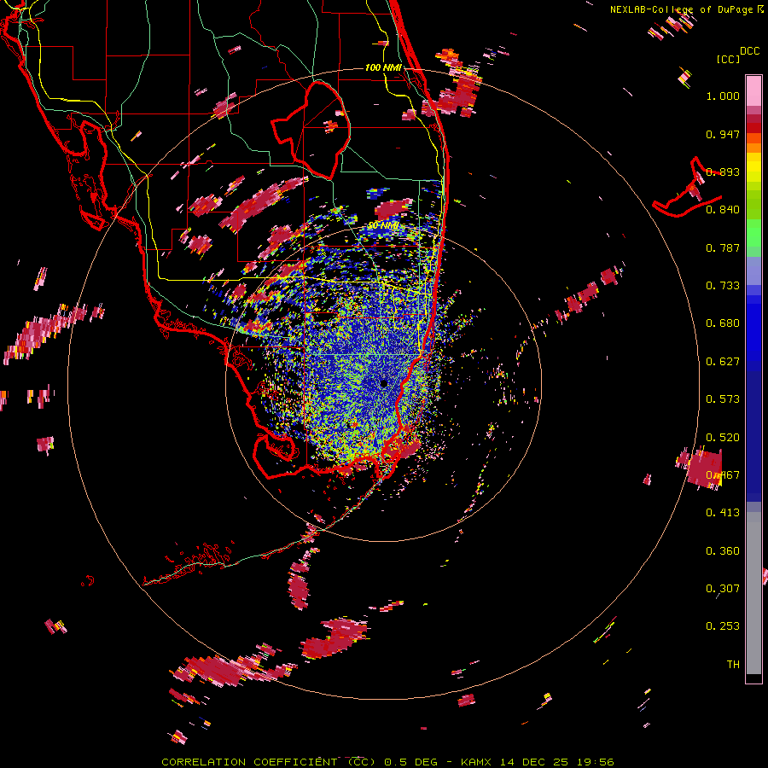The height and width of the screenshot is (768, 768).
Task: Click the 0.360 scale value
Action: coord(723,551)
